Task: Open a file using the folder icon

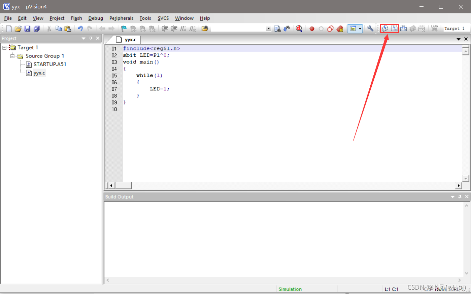Action: (18, 29)
